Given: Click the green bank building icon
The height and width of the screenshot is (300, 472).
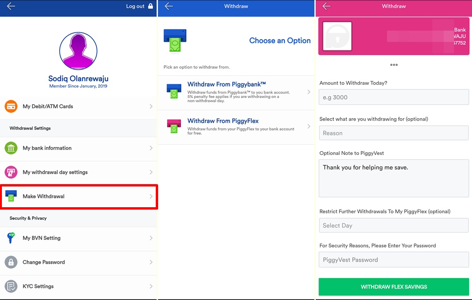Looking at the screenshot, I should 11,148.
